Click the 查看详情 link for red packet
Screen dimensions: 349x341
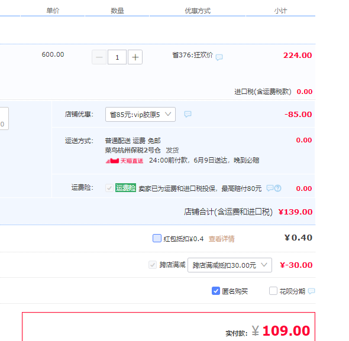(221, 239)
